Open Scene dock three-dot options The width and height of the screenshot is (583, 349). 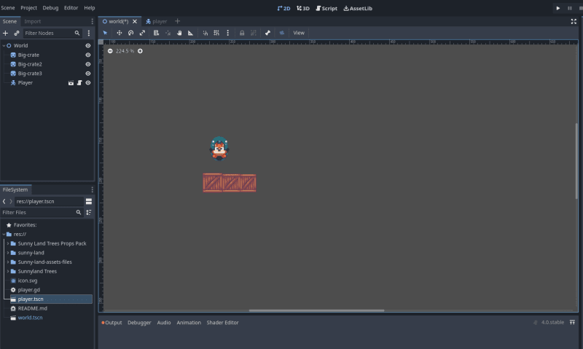(93, 21)
